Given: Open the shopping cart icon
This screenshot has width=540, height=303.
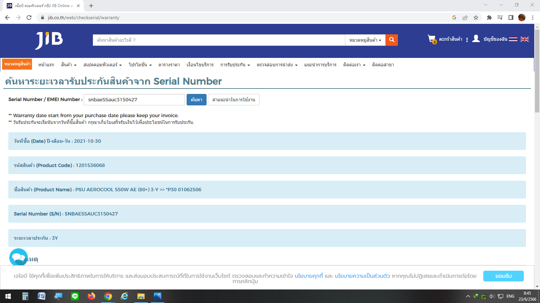Looking at the screenshot, I should pos(432,39).
